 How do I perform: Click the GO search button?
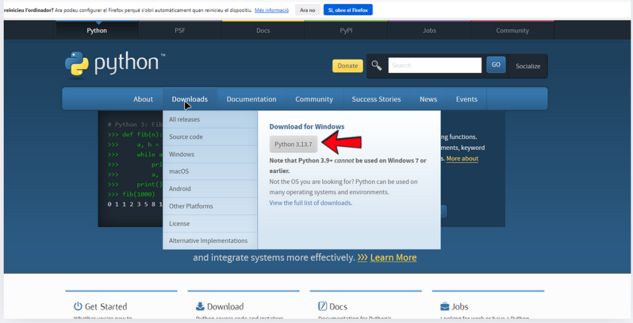tap(496, 65)
